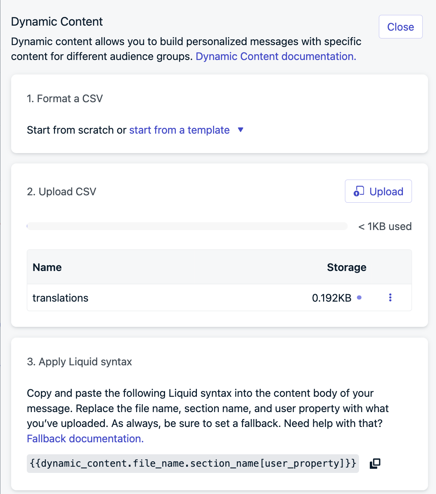
Task: Expand the start from a template dropdown arrow
Action: coord(241,130)
